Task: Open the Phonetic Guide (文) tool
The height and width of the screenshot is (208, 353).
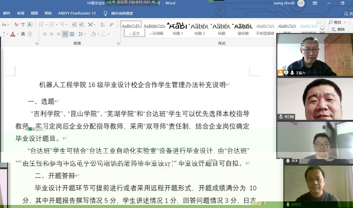Action: (x=23, y=25)
